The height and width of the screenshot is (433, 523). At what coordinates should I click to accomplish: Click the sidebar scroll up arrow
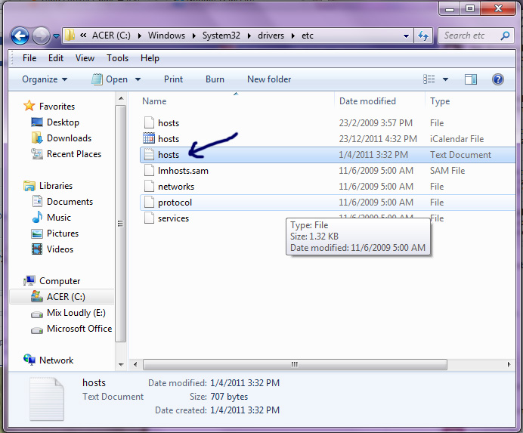pos(121,98)
